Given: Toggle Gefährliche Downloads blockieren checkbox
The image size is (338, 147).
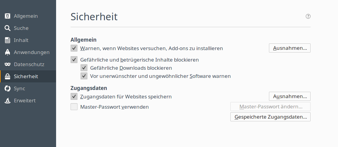Looking at the screenshot, I should coord(84,68).
